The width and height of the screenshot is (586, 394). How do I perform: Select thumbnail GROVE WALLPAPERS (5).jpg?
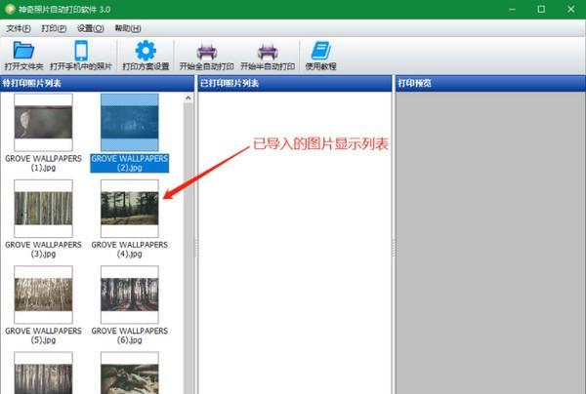point(43,295)
